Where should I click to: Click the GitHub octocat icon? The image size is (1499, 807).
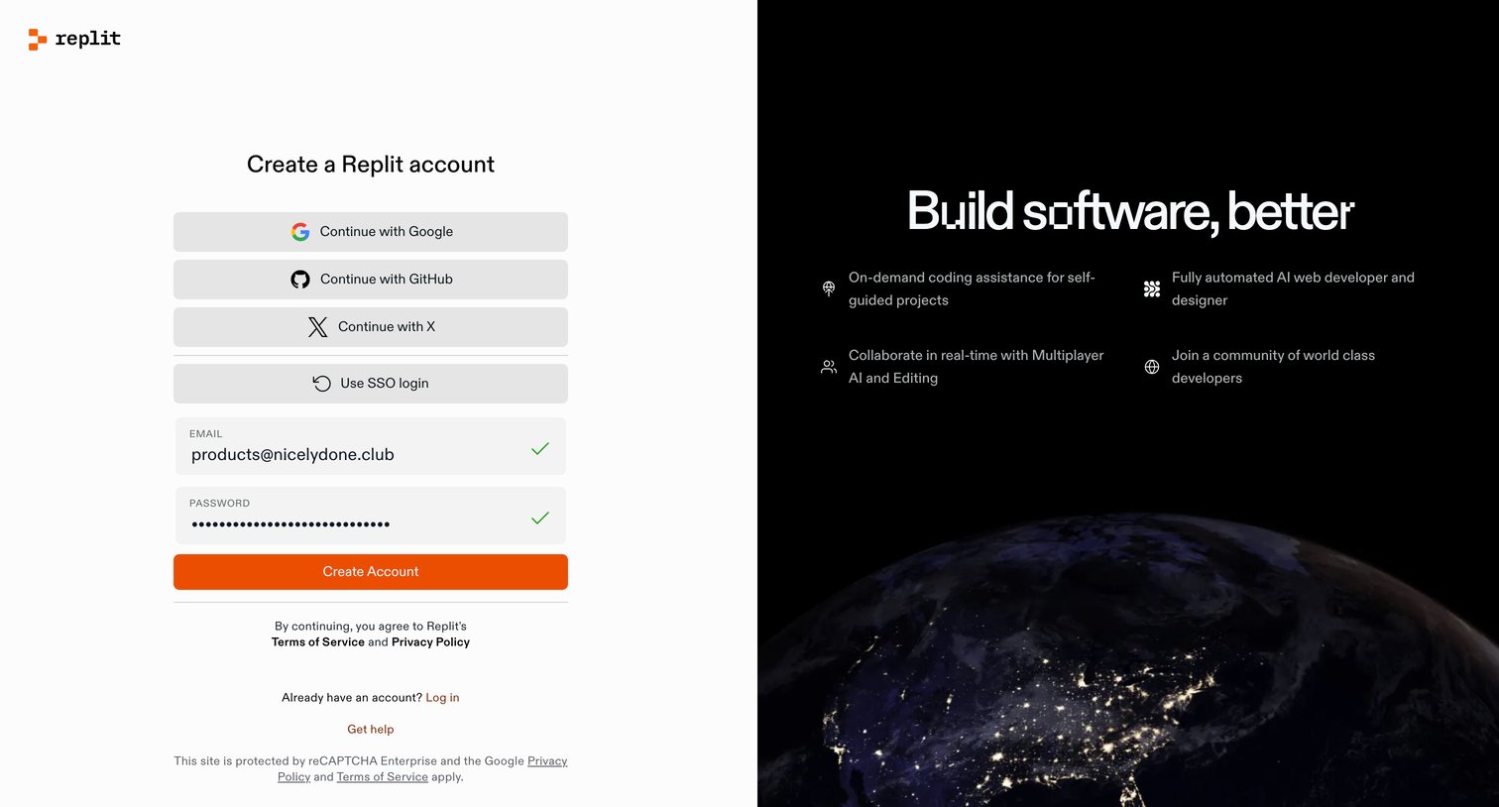tap(300, 280)
